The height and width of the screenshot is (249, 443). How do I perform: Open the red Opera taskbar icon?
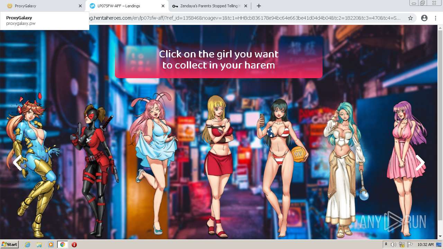click(74, 245)
